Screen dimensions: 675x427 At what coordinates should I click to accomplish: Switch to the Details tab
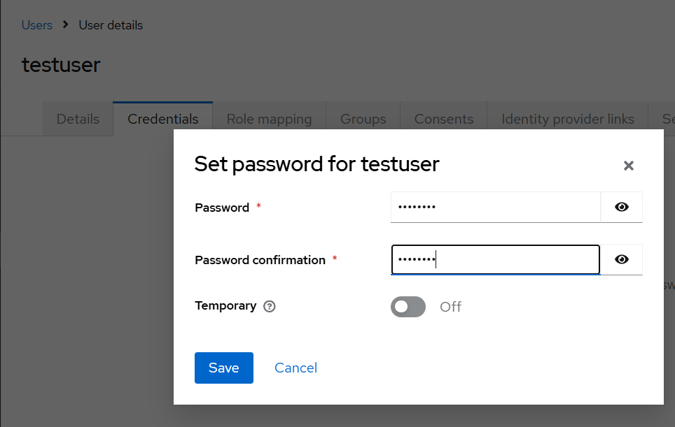(77, 119)
